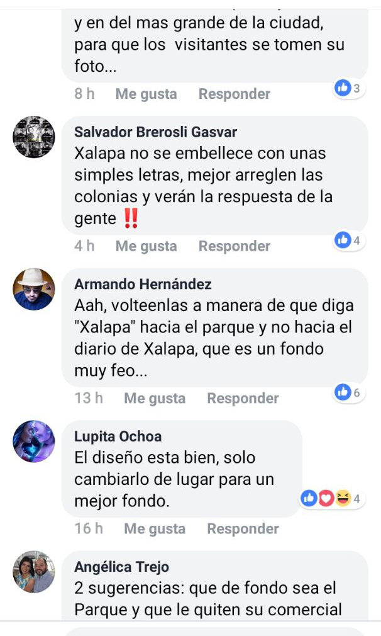Open Armando Hernández's profile picture
Image resolution: width=381 pixels, height=636 pixels.
(34, 289)
